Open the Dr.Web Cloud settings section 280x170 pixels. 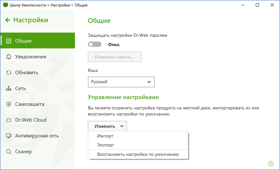pos(38,120)
